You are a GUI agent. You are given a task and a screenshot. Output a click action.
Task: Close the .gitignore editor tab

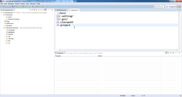click(79, 10)
